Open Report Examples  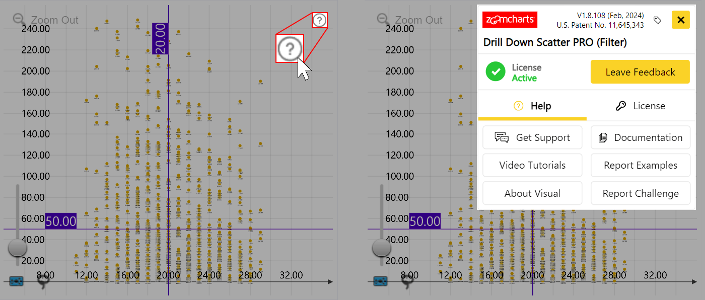click(x=640, y=165)
